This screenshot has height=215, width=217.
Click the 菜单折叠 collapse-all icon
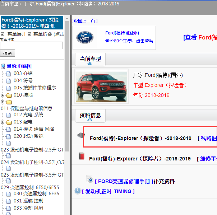click(29, 34)
